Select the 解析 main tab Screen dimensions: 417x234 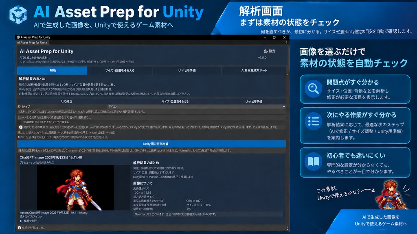(52, 70)
